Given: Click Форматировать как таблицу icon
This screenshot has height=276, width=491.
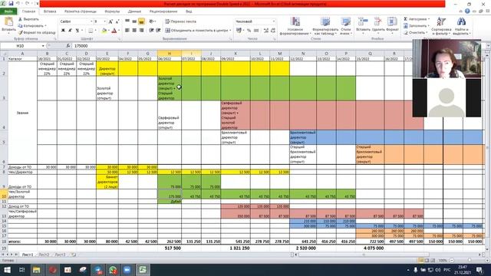Looking at the screenshot, I should pyautogui.click(x=325, y=22).
